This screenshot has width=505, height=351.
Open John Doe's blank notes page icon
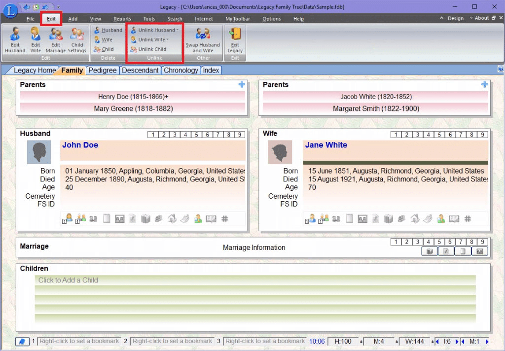(x=107, y=219)
